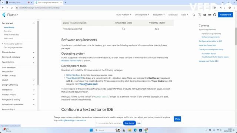Open Test drive sidebar item
This screenshot has height=133, width=237.
(x=8, y=31)
